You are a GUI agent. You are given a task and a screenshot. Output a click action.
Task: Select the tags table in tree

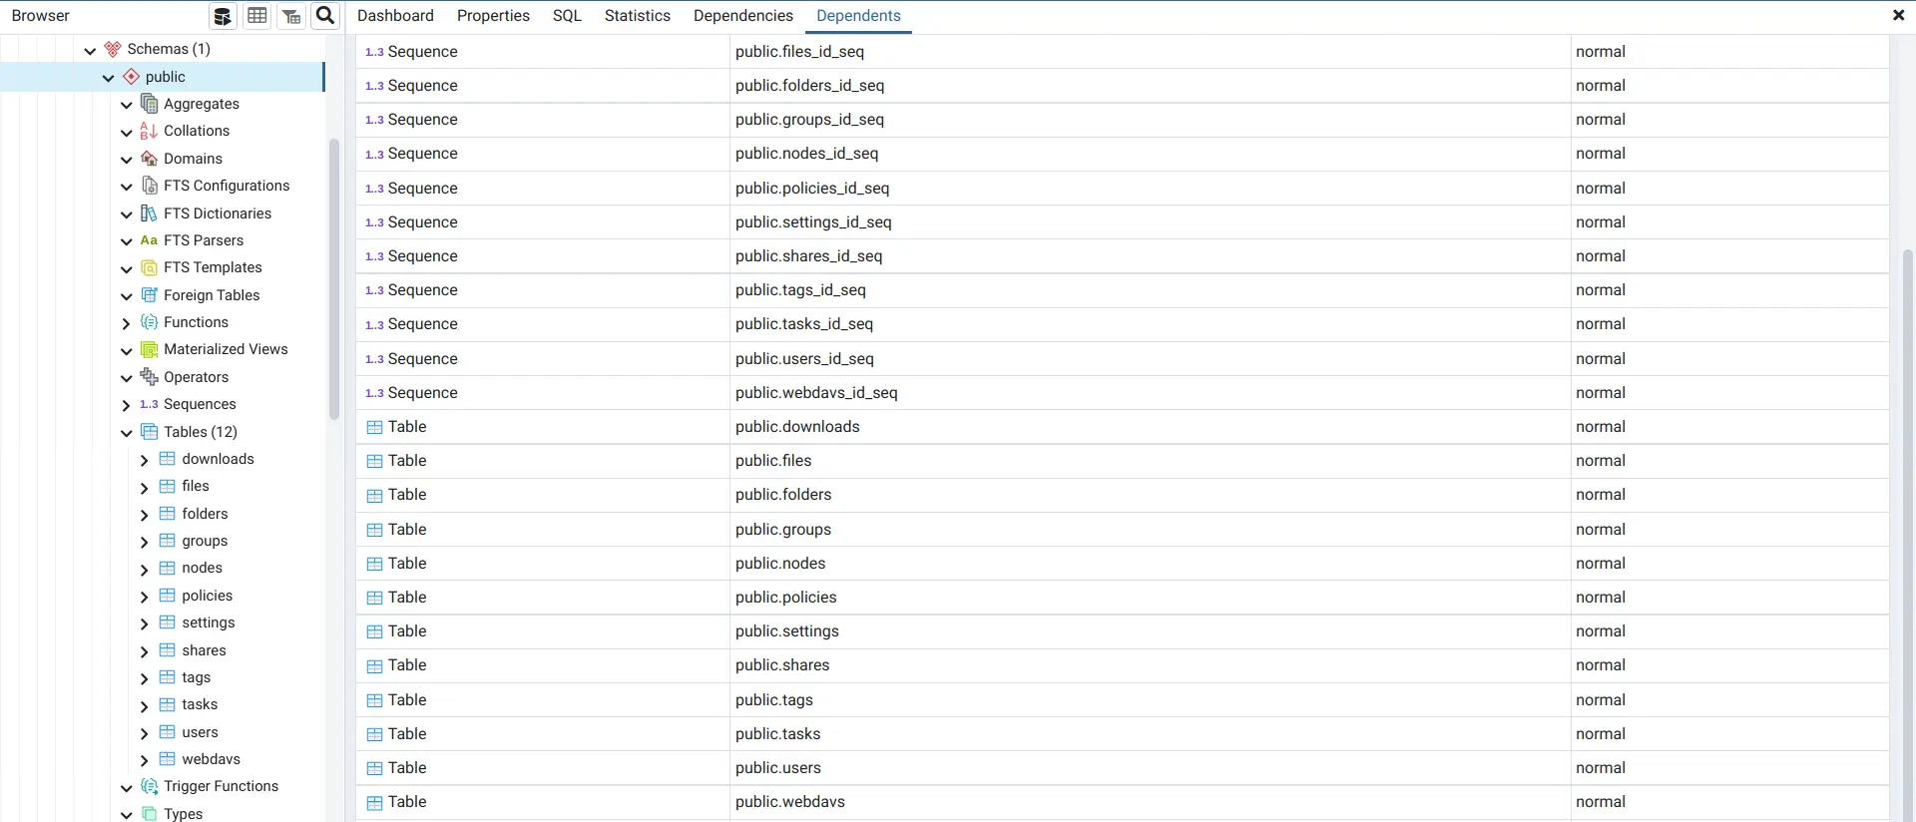196,677
